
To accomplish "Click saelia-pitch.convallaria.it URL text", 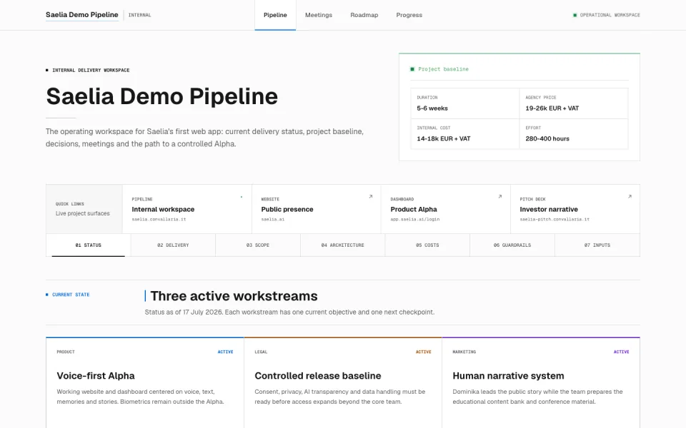I will pos(555,219).
